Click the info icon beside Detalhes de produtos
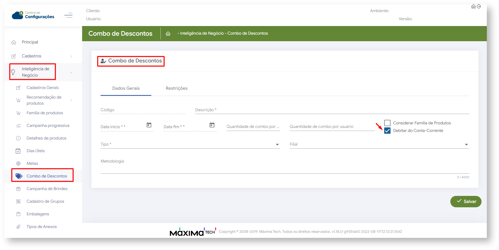499x250 pixels. tap(18, 138)
